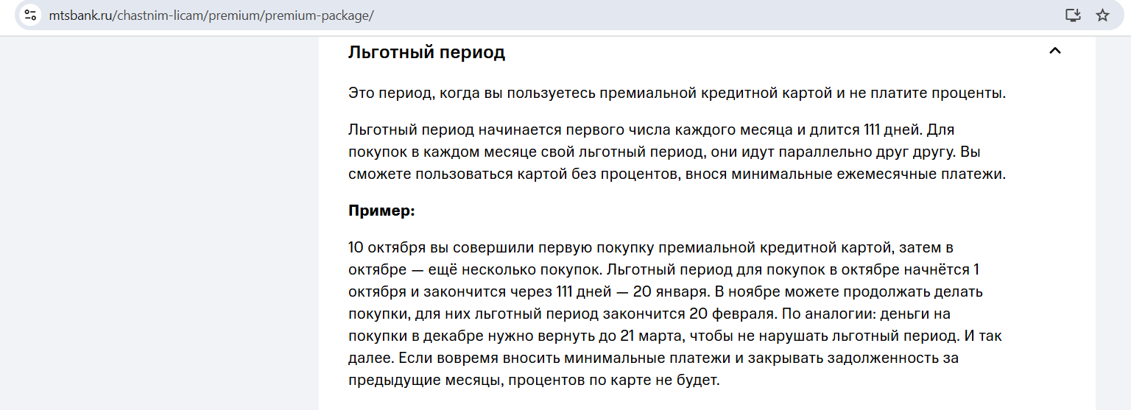1131x410 pixels.
Task: Click the sentence starting Это период, когда
Action: [x=677, y=93]
